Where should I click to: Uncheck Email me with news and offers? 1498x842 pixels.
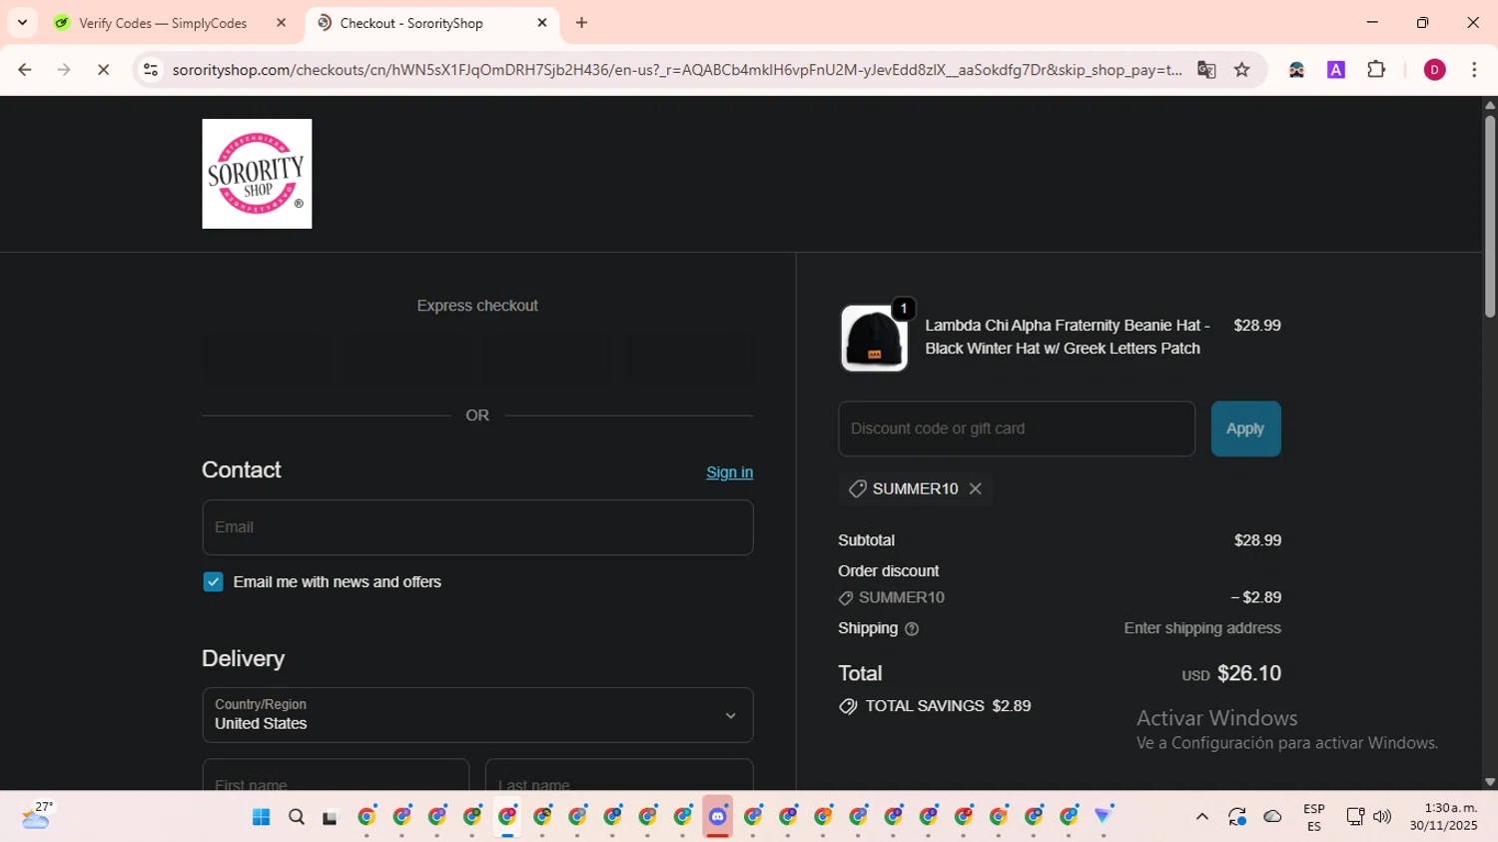213,582
